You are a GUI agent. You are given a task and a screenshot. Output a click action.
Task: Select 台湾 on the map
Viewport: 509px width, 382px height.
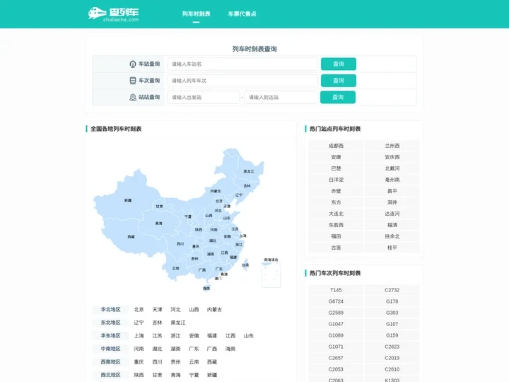(245, 265)
